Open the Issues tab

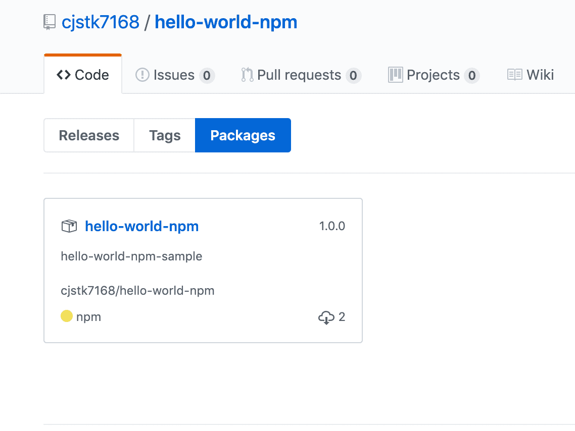coord(174,75)
